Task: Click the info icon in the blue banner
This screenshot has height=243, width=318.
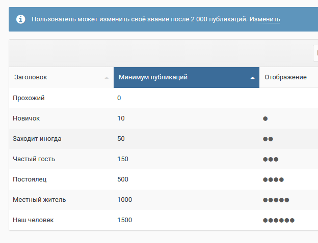Action: point(21,19)
